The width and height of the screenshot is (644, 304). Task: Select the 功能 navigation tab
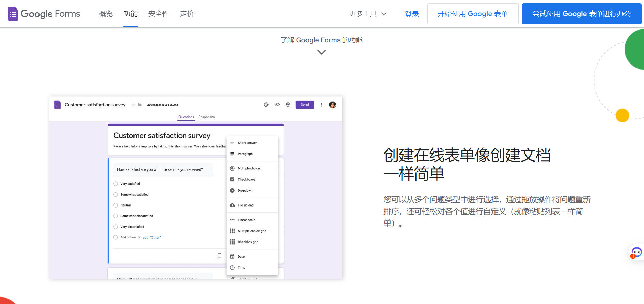coord(130,14)
